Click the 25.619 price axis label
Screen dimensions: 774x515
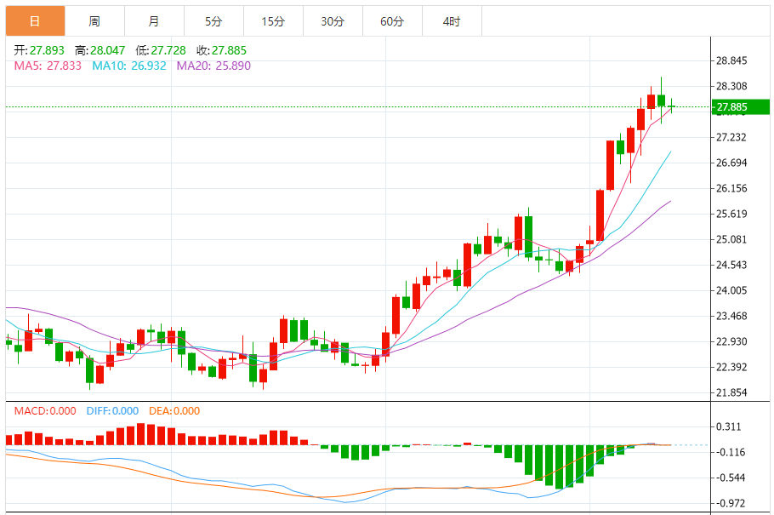tap(731, 214)
